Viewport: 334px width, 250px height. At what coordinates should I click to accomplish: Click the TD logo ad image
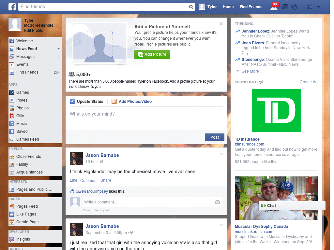click(276, 111)
